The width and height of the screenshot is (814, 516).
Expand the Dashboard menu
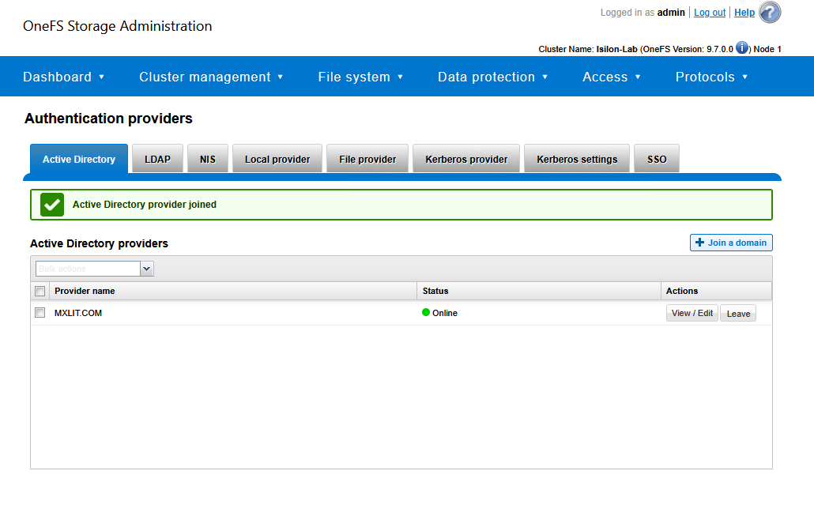(x=63, y=77)
